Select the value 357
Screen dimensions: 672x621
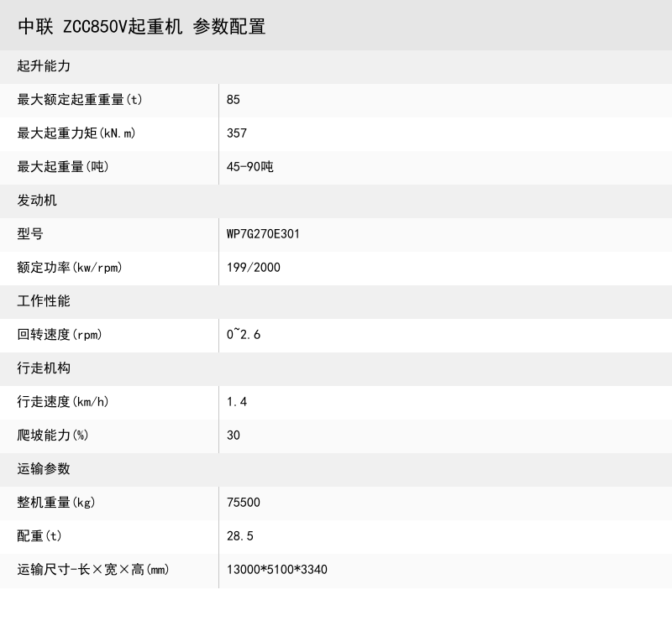click(235, 133)
